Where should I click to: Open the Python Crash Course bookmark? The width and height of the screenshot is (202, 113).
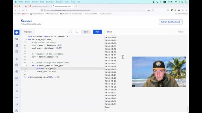[52, 14]
